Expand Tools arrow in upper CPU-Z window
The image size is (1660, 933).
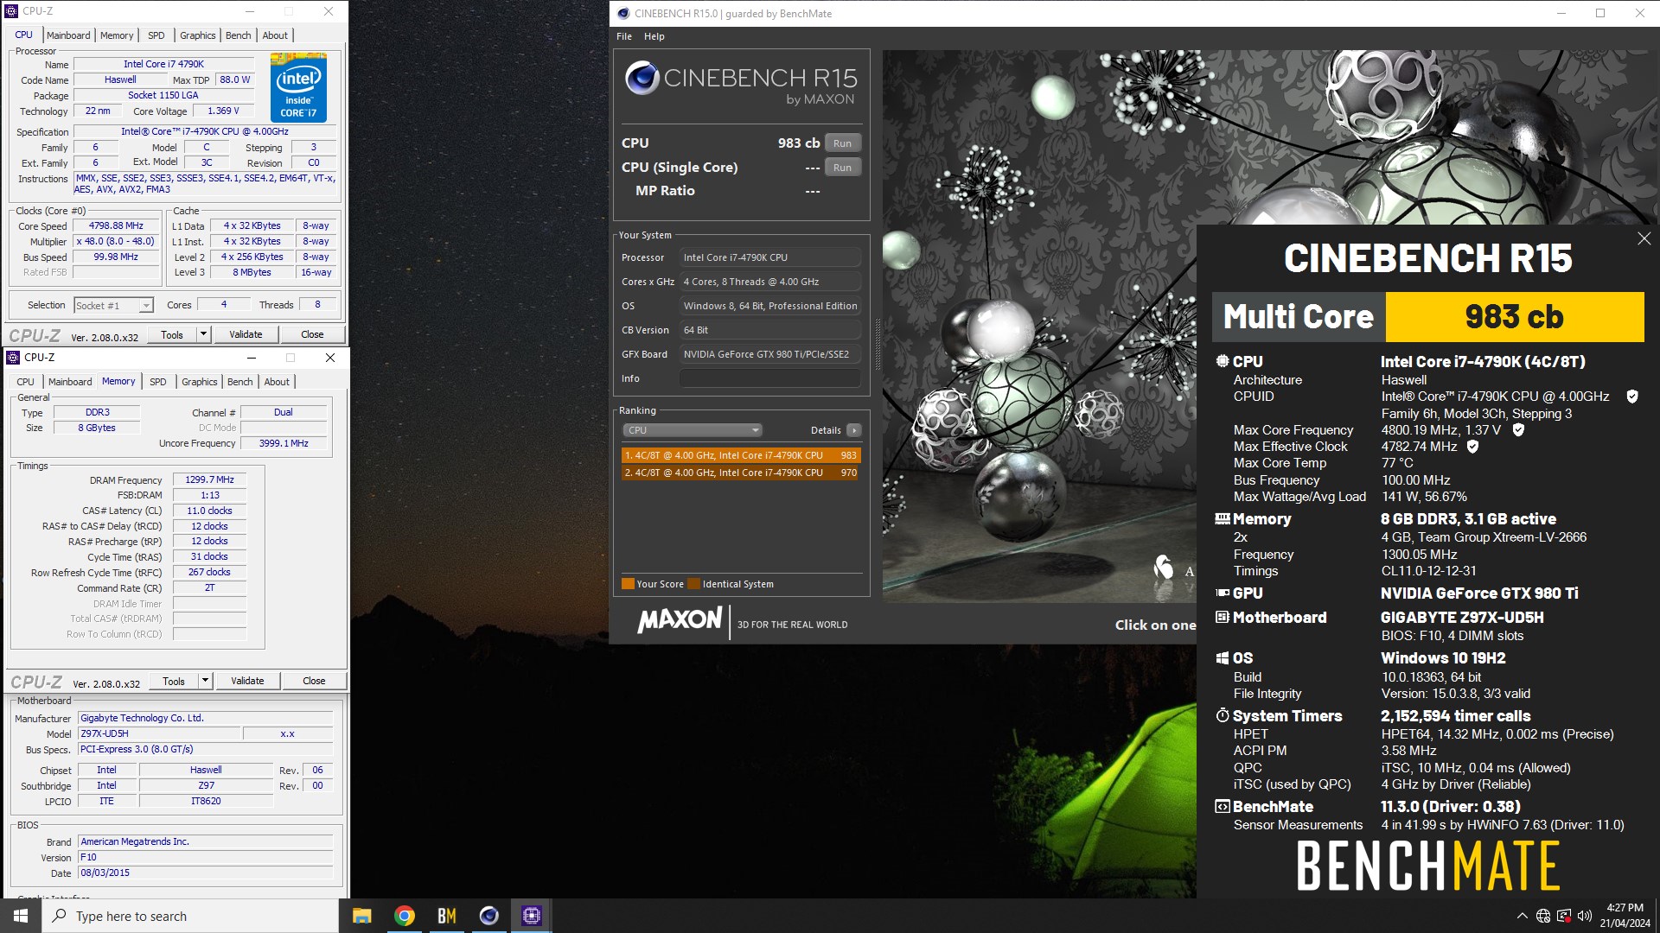click(203, 334)
